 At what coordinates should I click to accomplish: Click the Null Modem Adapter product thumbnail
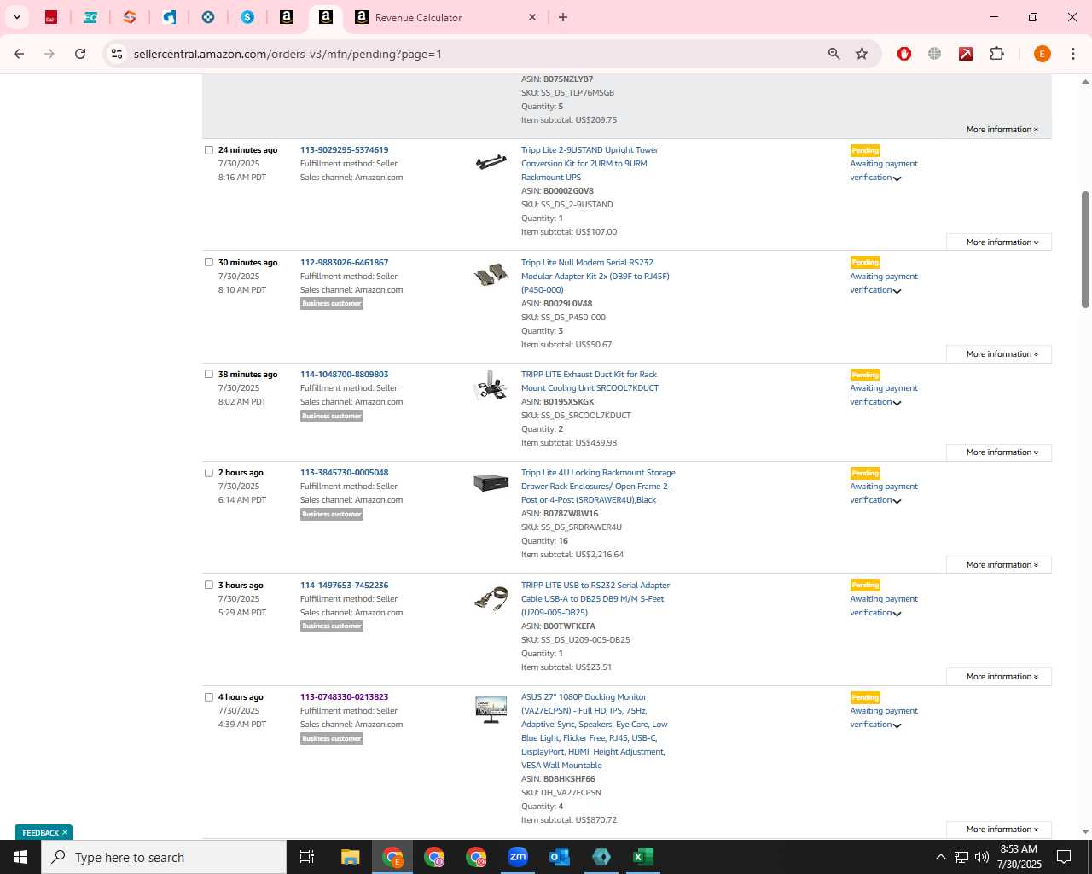point(491,274)
